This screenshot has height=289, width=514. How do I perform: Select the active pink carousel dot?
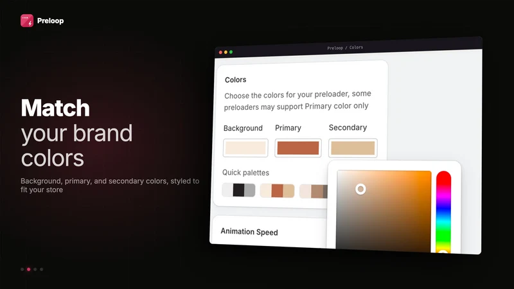28,269
